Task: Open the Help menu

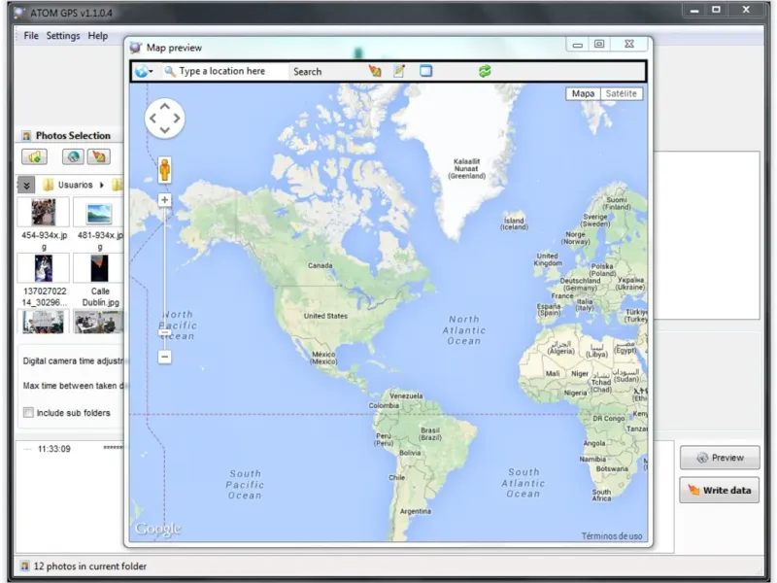Action: (98, 36)
